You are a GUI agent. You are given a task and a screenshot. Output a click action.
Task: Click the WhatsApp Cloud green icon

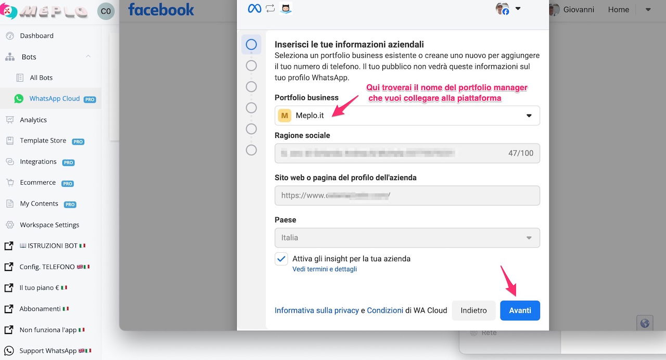[x=19, y=99]
